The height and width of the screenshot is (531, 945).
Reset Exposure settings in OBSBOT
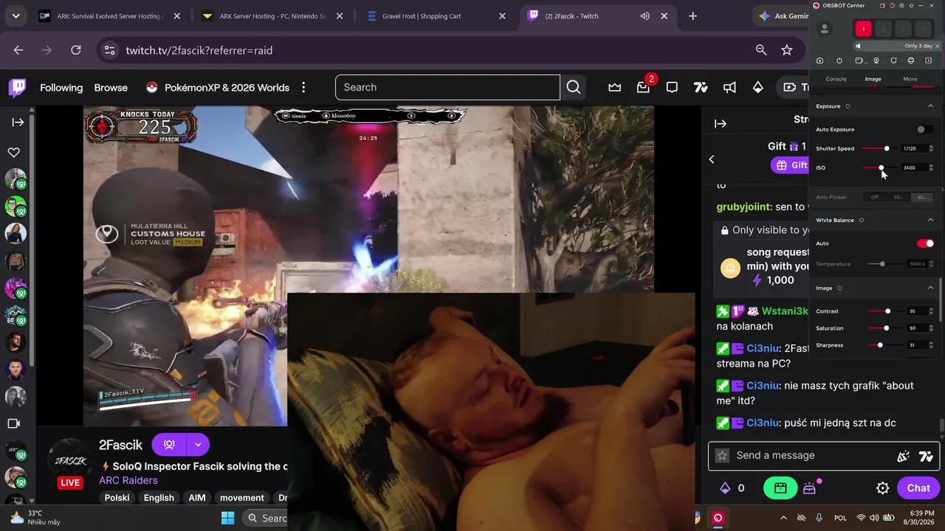click(848, 106)
